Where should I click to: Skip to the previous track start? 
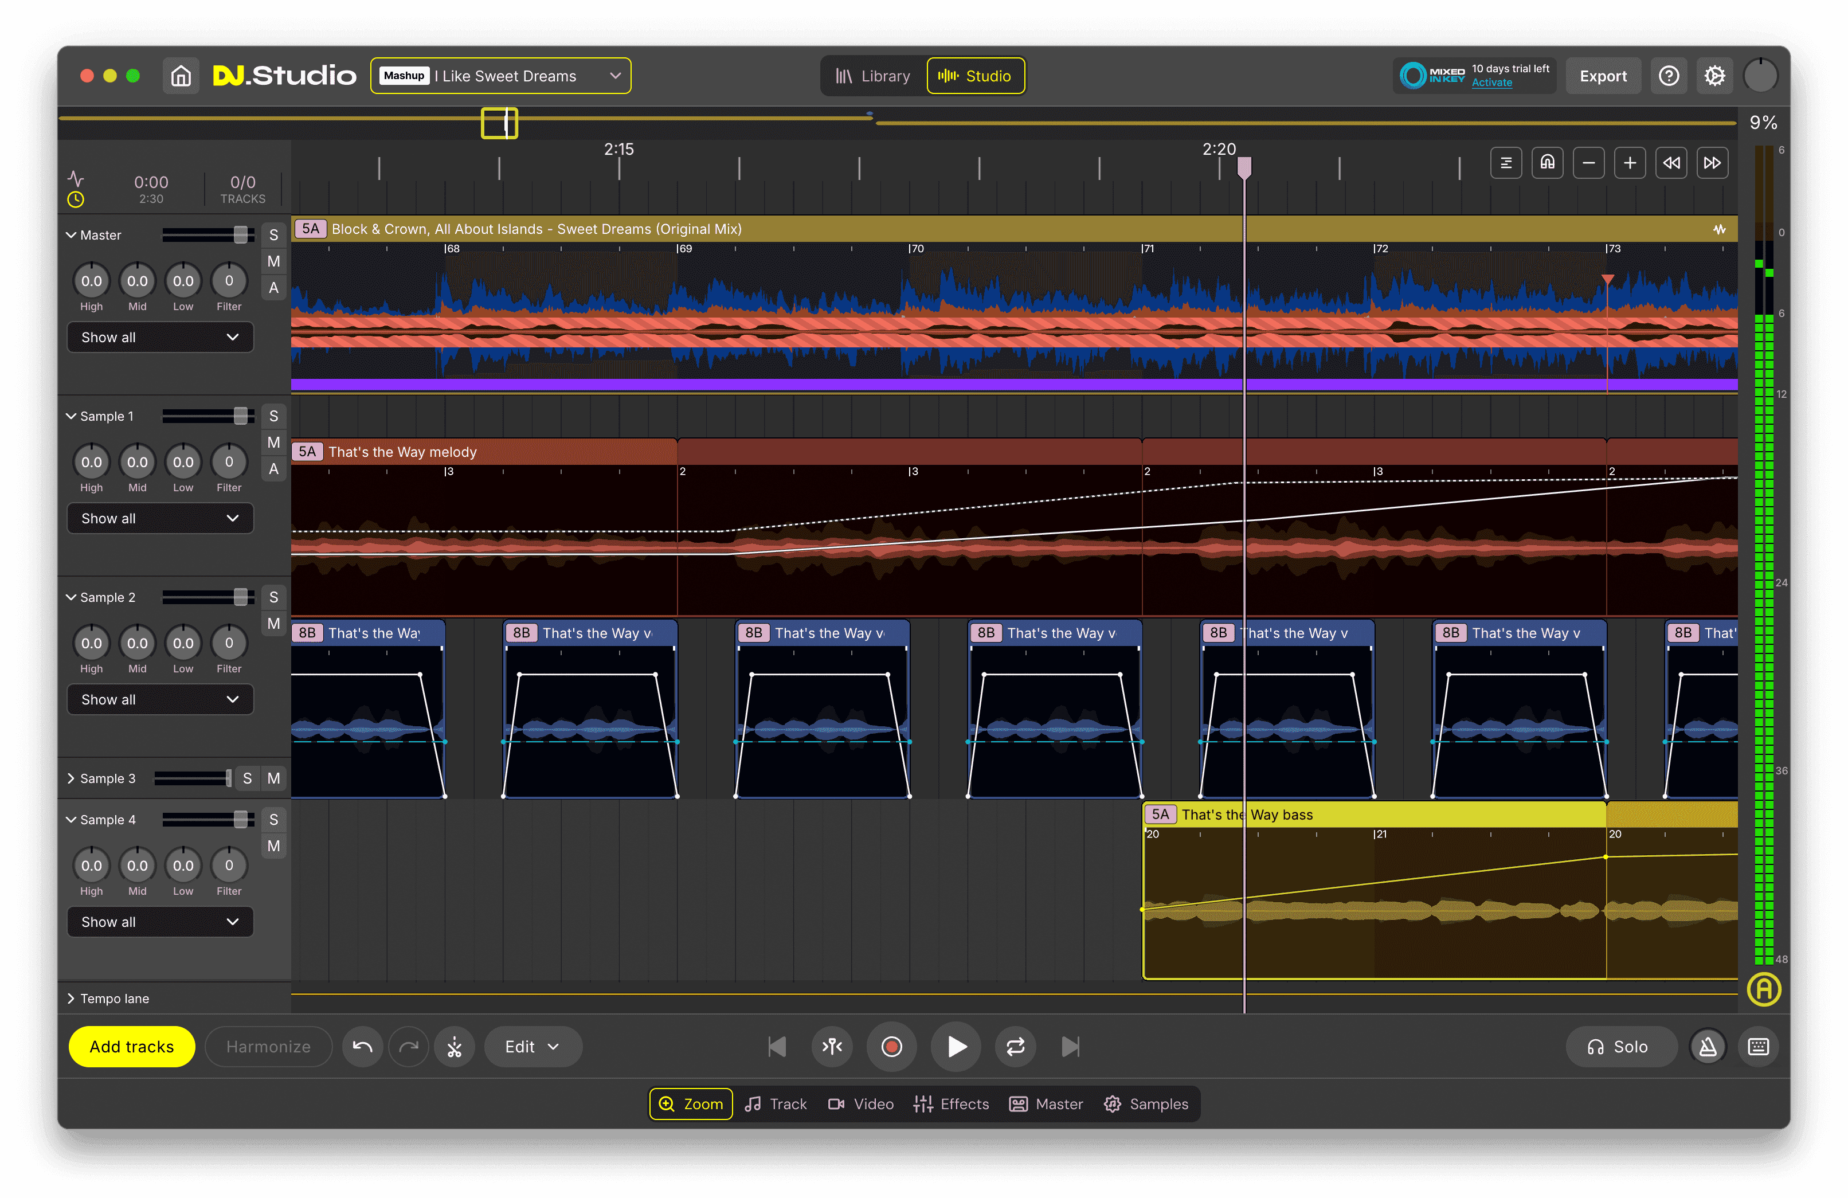(777, 1047)
